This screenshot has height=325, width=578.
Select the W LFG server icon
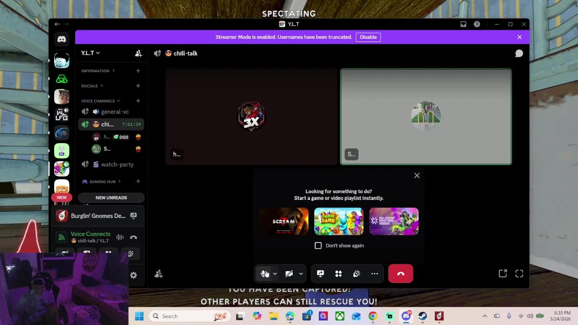(x=62, y=115)
